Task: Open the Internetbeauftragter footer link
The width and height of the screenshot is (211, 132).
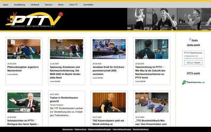Action: (x=122, y=129)
